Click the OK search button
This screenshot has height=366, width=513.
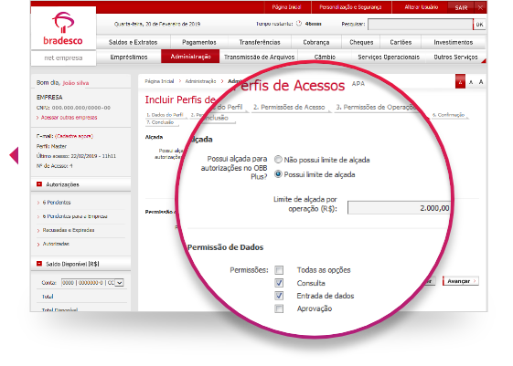480,24
